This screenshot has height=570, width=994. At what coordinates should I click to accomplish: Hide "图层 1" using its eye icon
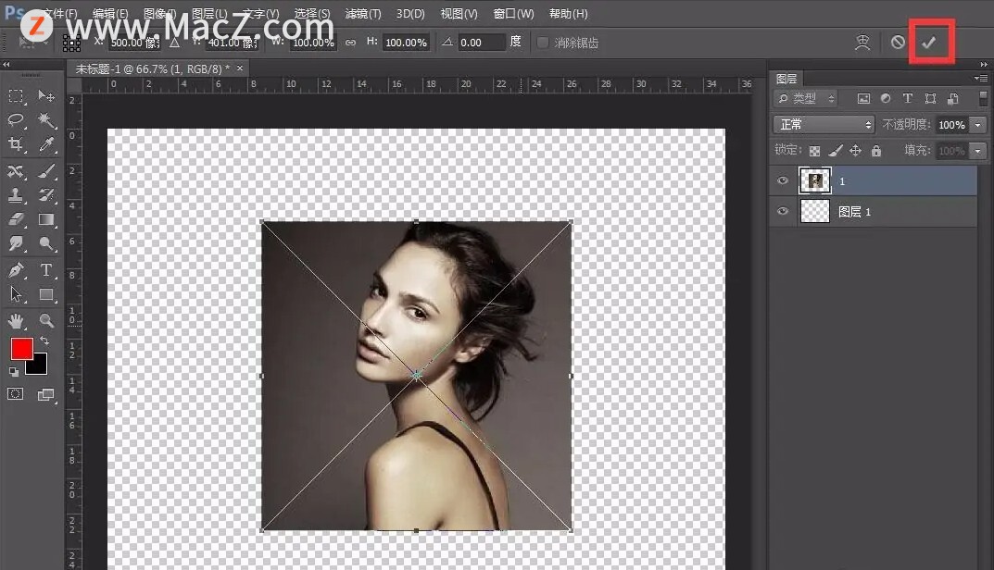pos(783,212)
